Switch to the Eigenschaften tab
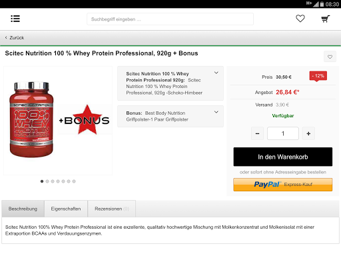This screenshot has width=341, height=256. [x=66, y=209]
